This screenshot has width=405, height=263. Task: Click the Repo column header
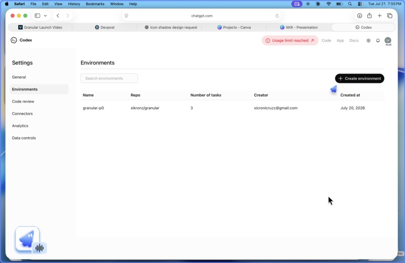pyautogui.click(x=135, y=95)
